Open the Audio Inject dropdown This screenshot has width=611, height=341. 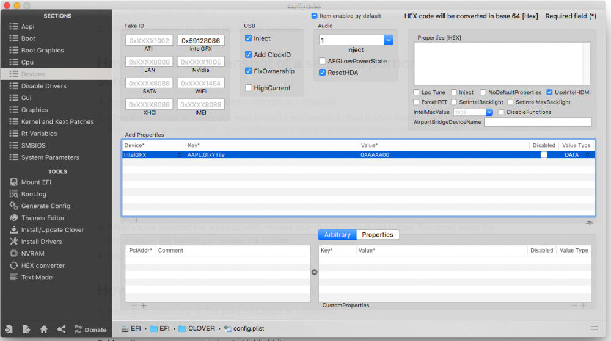point(389,40)
